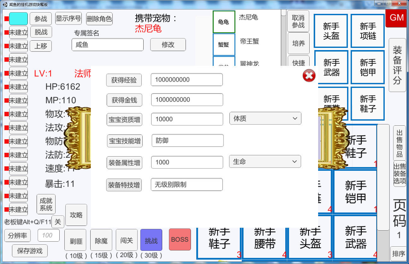Click the 获得经验 amount input field

(x=187, y=80)
